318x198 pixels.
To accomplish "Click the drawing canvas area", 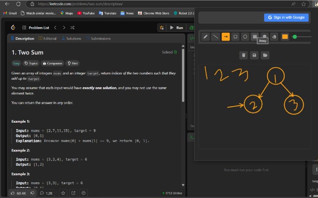I will (x=254, y=106).
